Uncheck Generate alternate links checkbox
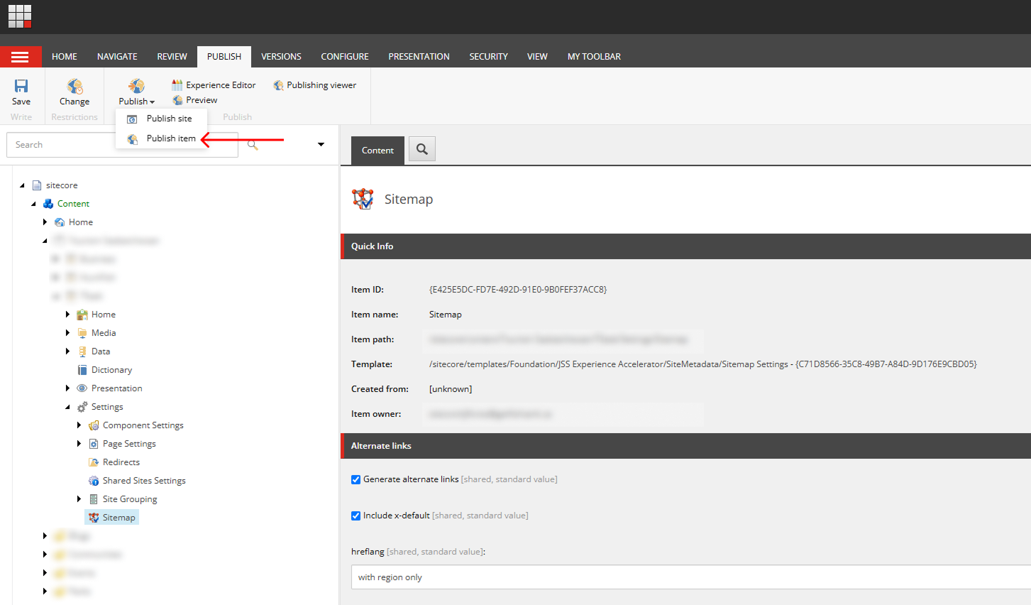1031x605 pixels. click(x=356, y=479)
